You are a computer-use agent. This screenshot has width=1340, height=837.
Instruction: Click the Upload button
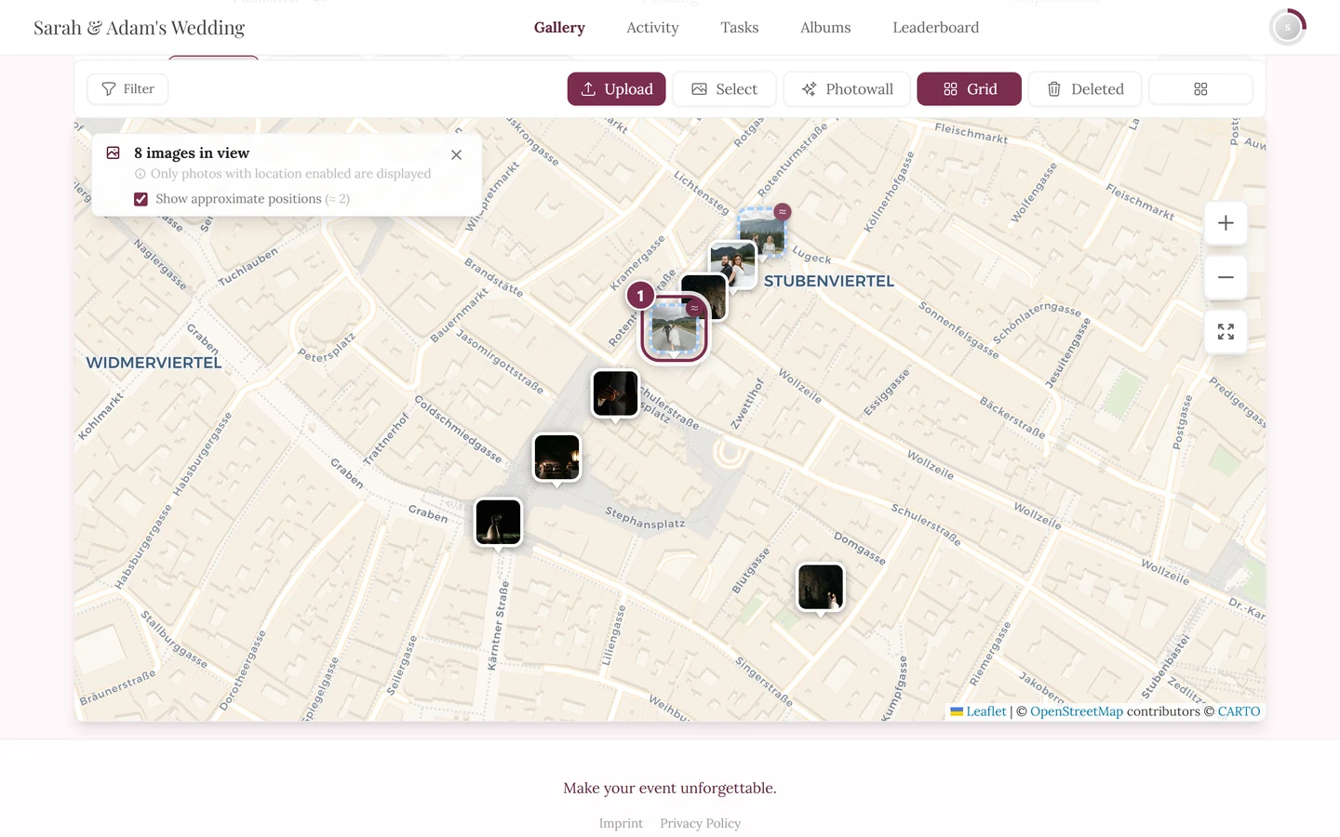[616, 89]
